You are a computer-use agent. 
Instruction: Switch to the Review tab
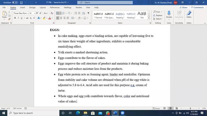tap(79, 7)
